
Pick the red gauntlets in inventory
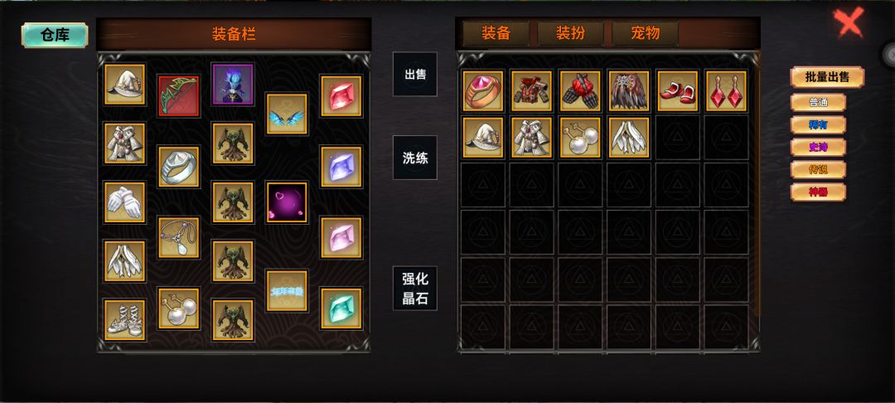click(580, 90)
